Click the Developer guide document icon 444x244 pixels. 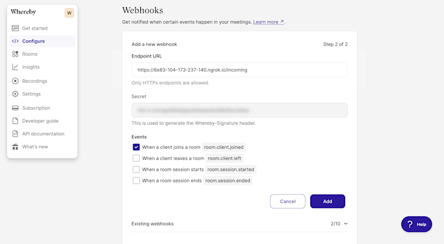(x=15, y=121)
